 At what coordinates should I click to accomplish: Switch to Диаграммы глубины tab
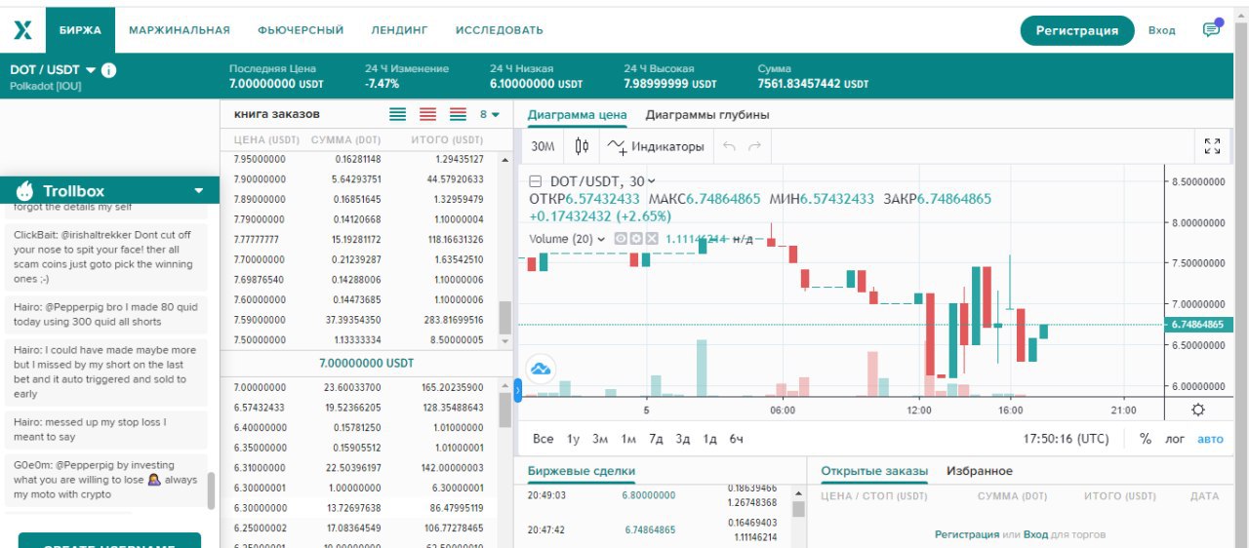coord(707,115)
